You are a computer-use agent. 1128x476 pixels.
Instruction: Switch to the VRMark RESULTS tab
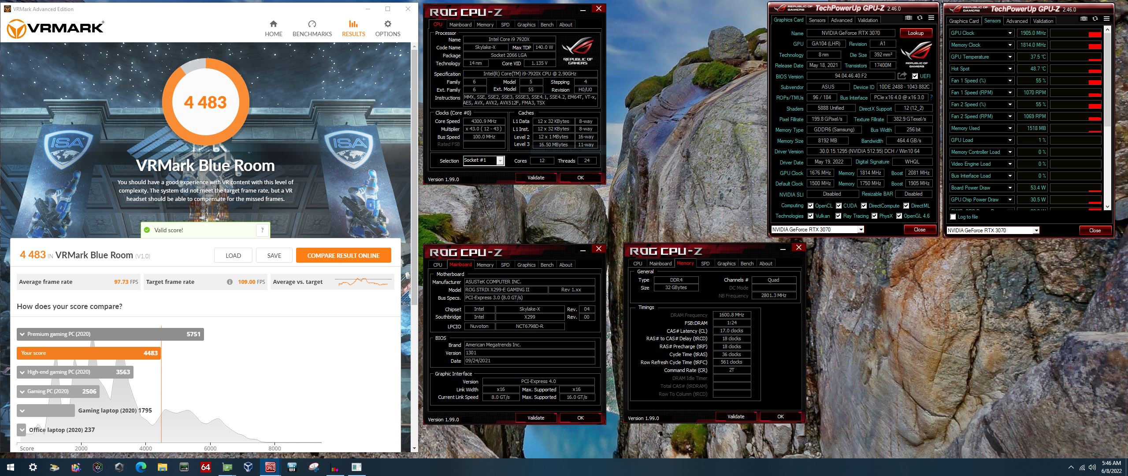click(353, 28)
